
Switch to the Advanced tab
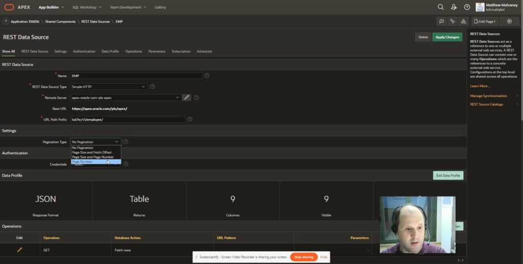204,52
